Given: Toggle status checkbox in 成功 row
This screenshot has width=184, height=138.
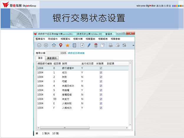Looking at the screenshot, I should pyautogui.click(x=101, y=73).
